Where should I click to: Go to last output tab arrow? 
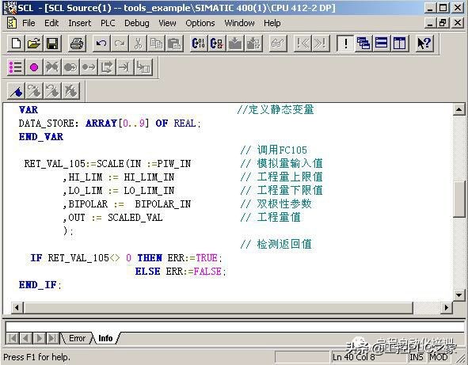(x=52, y=338)
